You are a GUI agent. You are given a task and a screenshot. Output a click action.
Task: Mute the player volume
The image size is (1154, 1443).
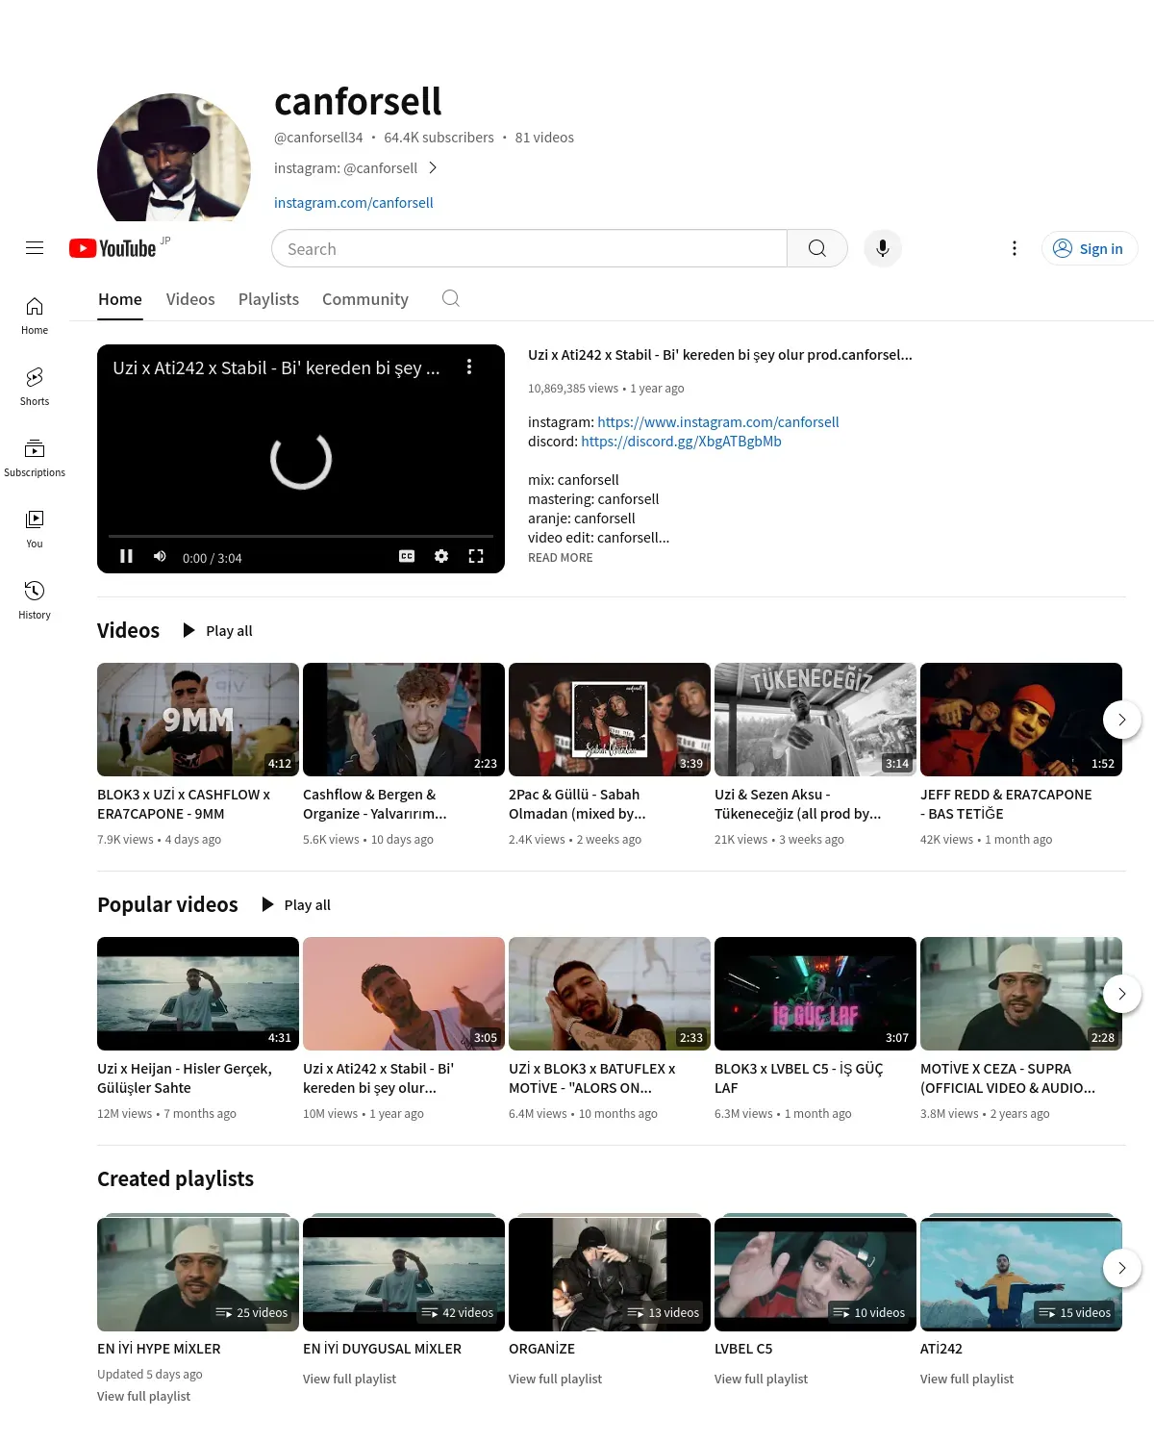click(160, 556)
